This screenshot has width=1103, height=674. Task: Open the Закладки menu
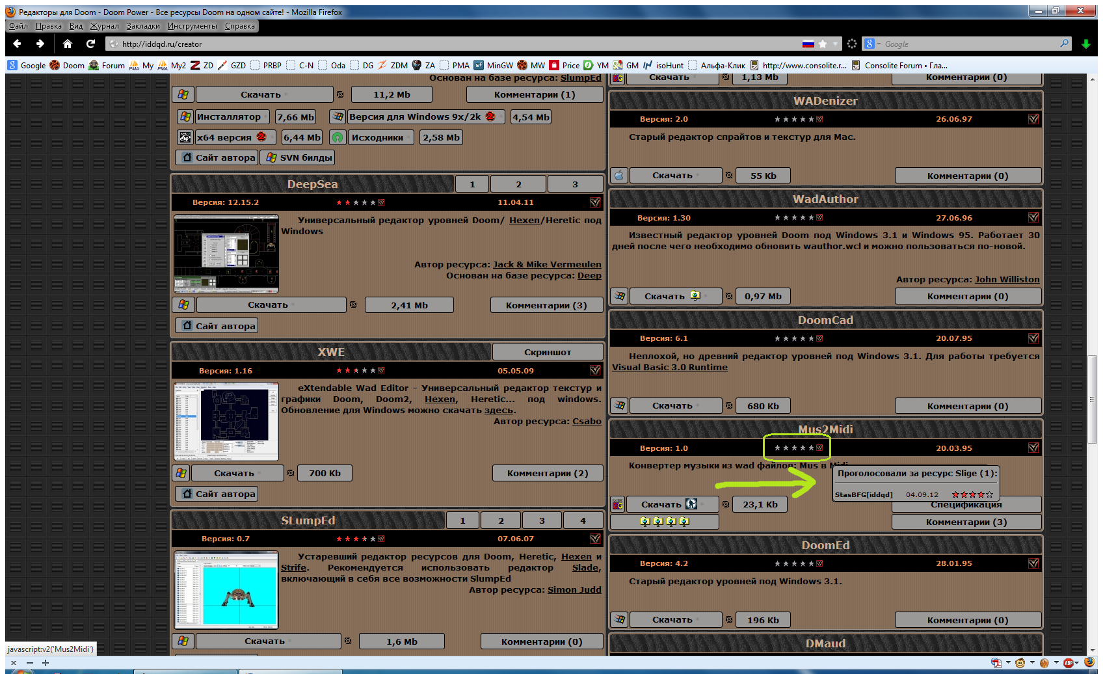(142, 26)
